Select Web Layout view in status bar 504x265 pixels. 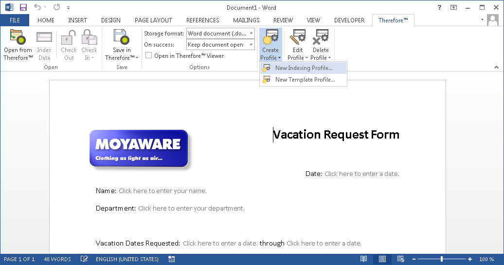[400, 259]
